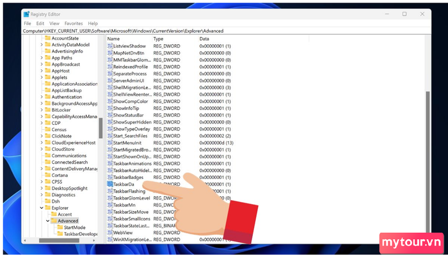
Task: Click the StartMode folder icon
Action: tap(60, 227)
